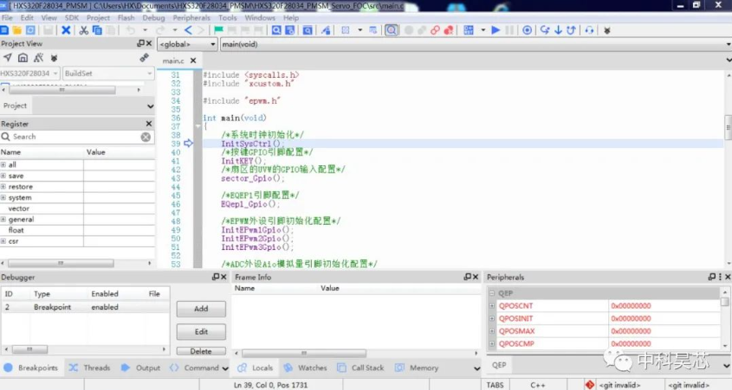Click the blue grid memory layout icon

tap(469, 30)
